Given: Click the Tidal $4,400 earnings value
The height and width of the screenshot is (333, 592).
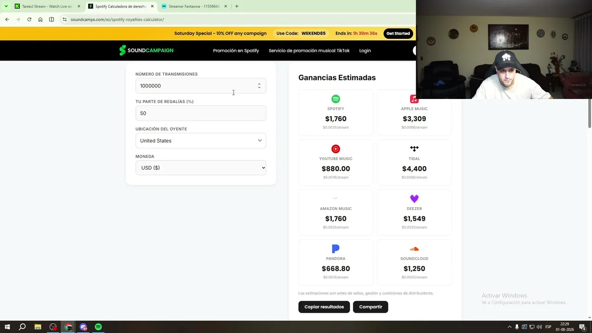Looking at the screenshot, I should click(414, 169).
